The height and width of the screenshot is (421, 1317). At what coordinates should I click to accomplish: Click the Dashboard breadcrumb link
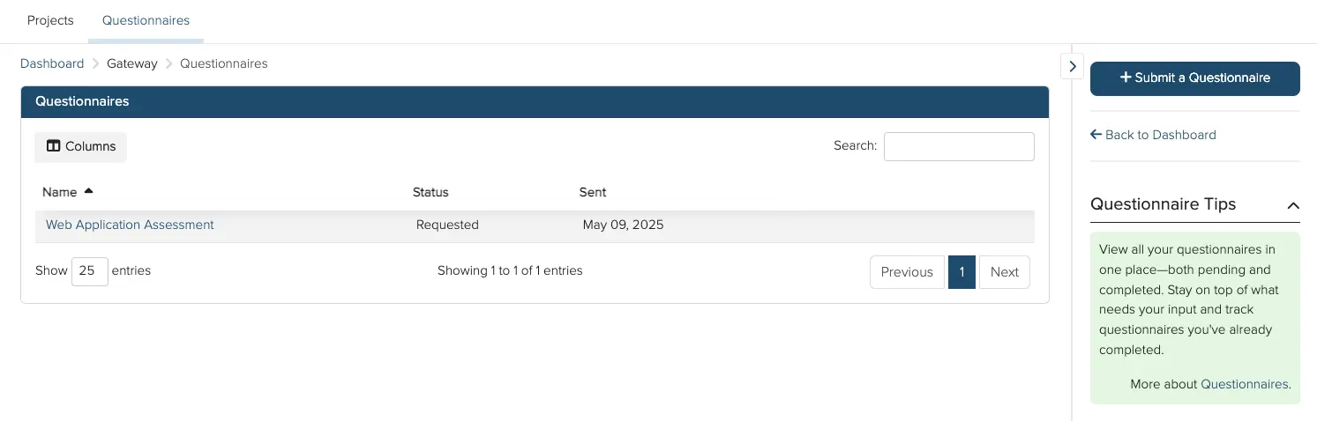coord(52,63)
